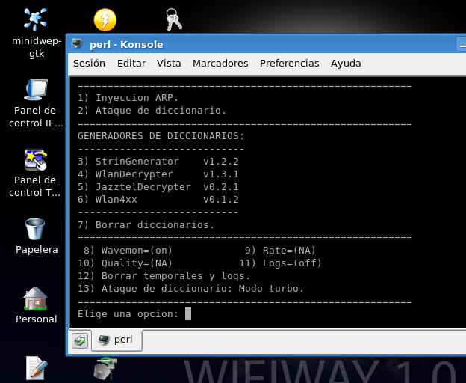466x383 pixels.
Task: Open the Panel de control T shortcut
Action: (x=36, y=159)
